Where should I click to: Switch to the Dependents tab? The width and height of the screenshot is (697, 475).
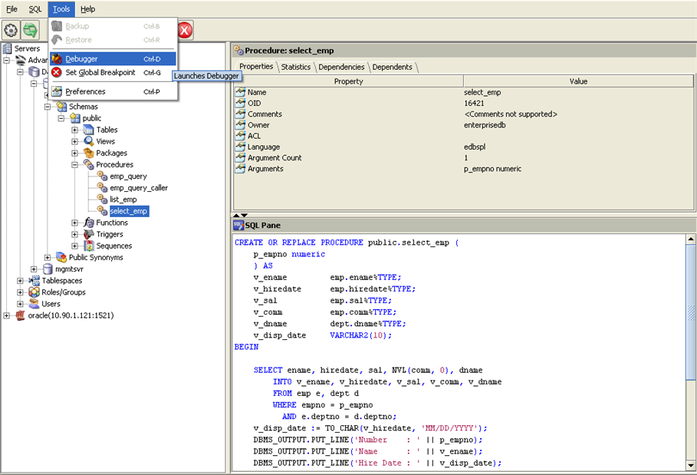coord(392,67)
